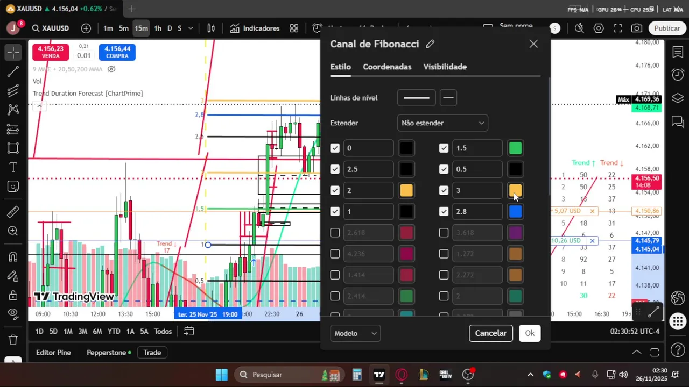Screen dimensions: 689x387
Task: Uncheck the level 0 checkbox
Action: pyautogui.click(x=335, y=148)
